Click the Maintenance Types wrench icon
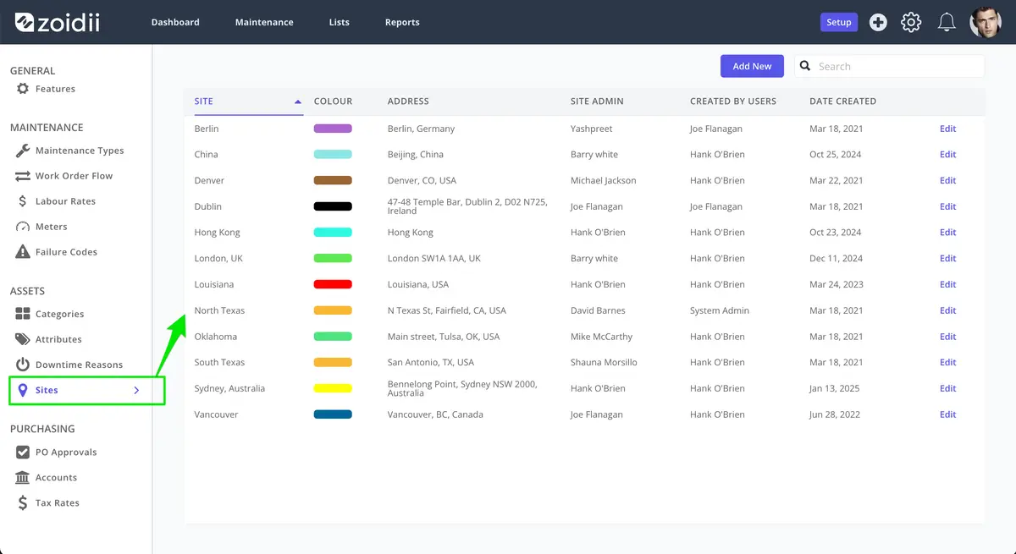Image resolution: width=1016 pixels, height=554 pixels. click(x=23, y=151)
